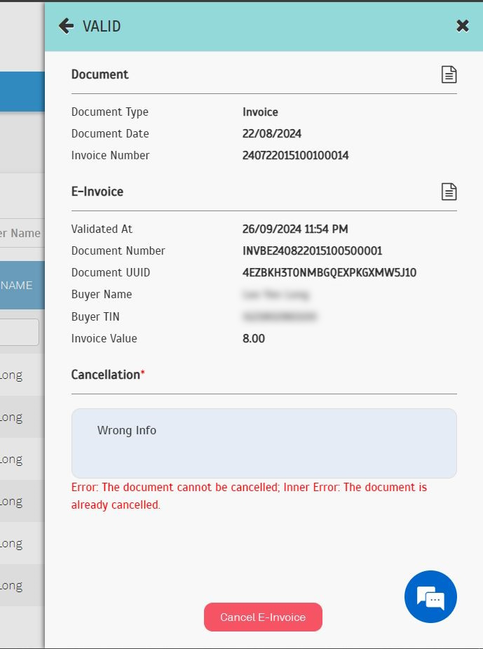The image size is (483, 649).
Task: Open the E-Invoice section file icon
Action: (x=449, y=192)
